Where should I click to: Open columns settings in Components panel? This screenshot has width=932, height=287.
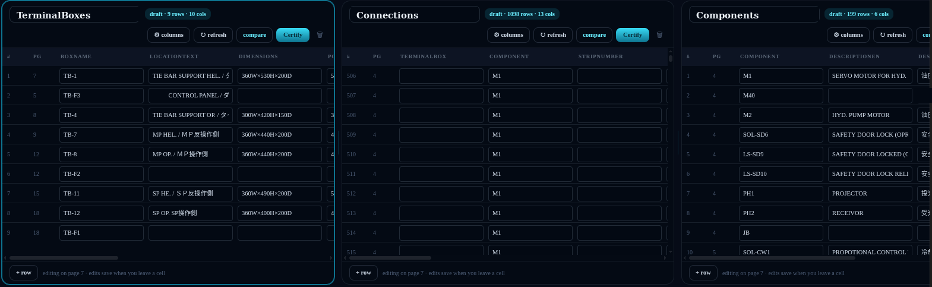[848, 35]
